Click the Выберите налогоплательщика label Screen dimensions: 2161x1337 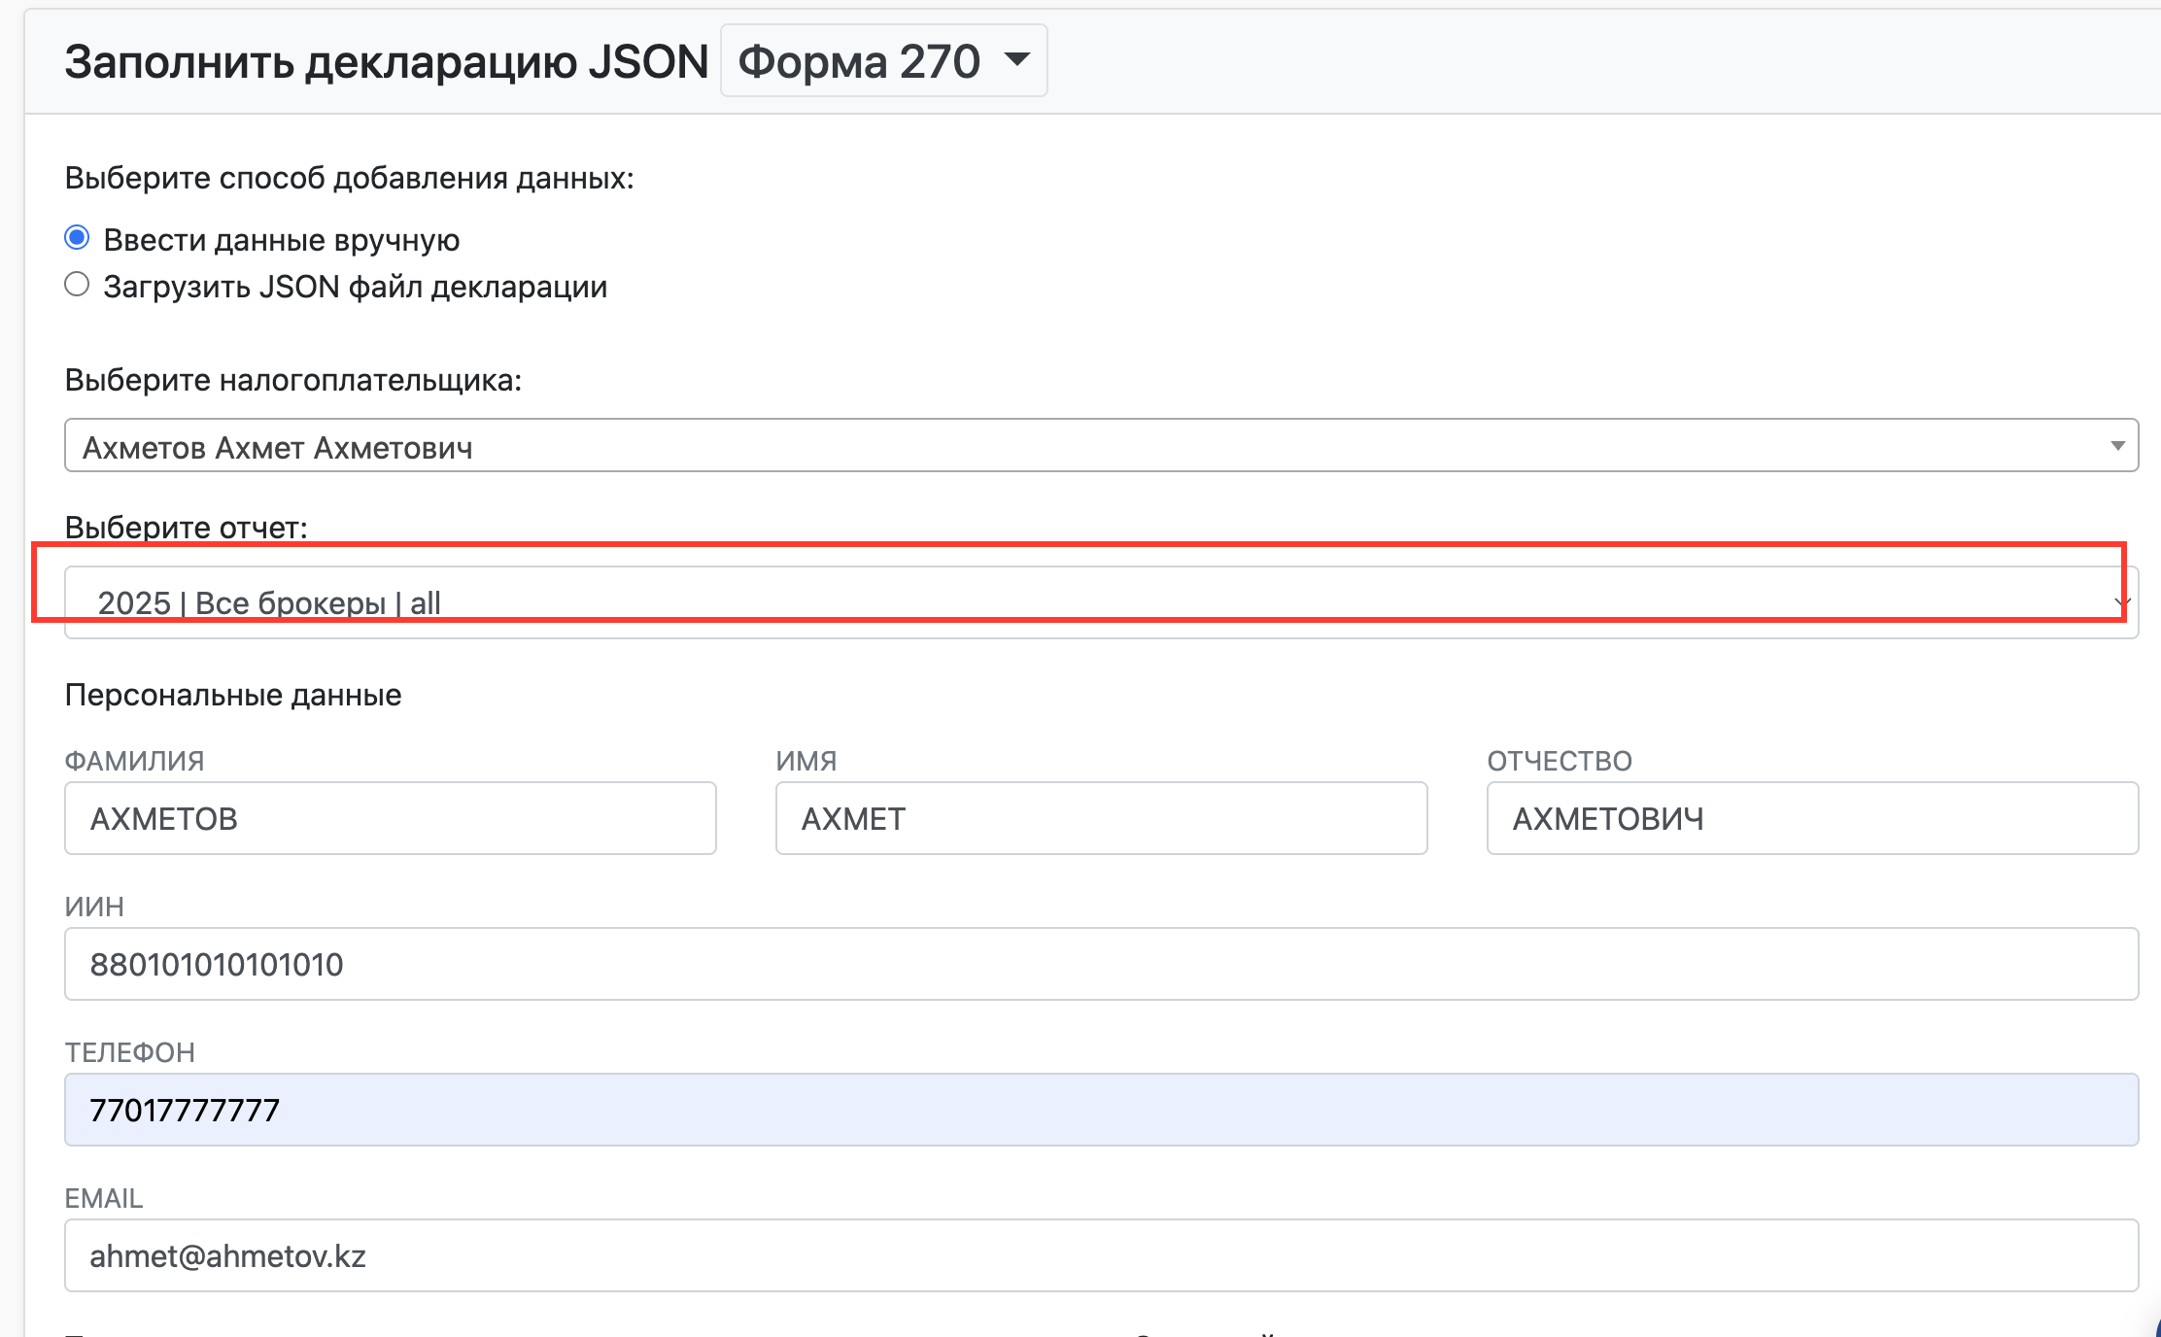pos(293,380)
